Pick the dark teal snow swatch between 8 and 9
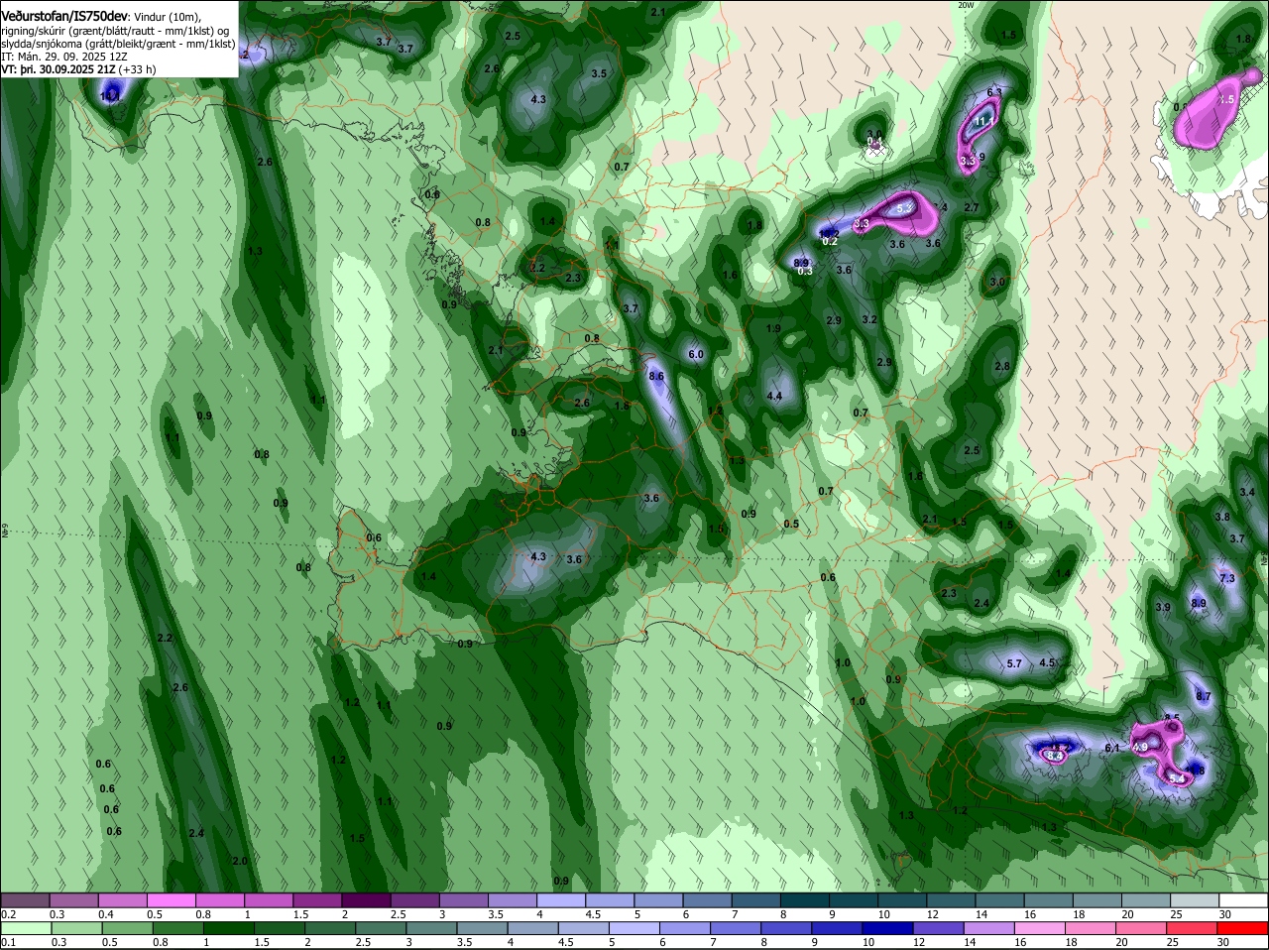Image resolution: width=1269 pixels, height=950 pixels. 805,900
